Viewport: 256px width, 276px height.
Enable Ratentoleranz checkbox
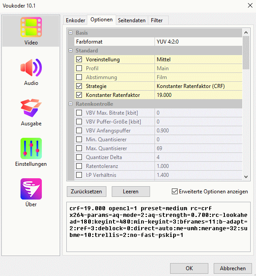click(x=79, y=166)
